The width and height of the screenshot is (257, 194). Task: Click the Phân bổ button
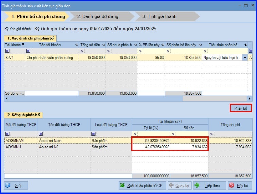coord(240,108)
